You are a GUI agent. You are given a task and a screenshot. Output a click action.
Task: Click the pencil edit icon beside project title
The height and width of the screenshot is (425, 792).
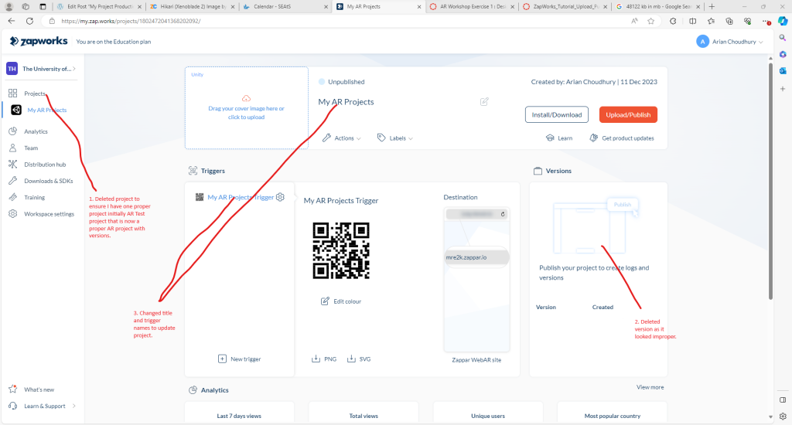484,102
